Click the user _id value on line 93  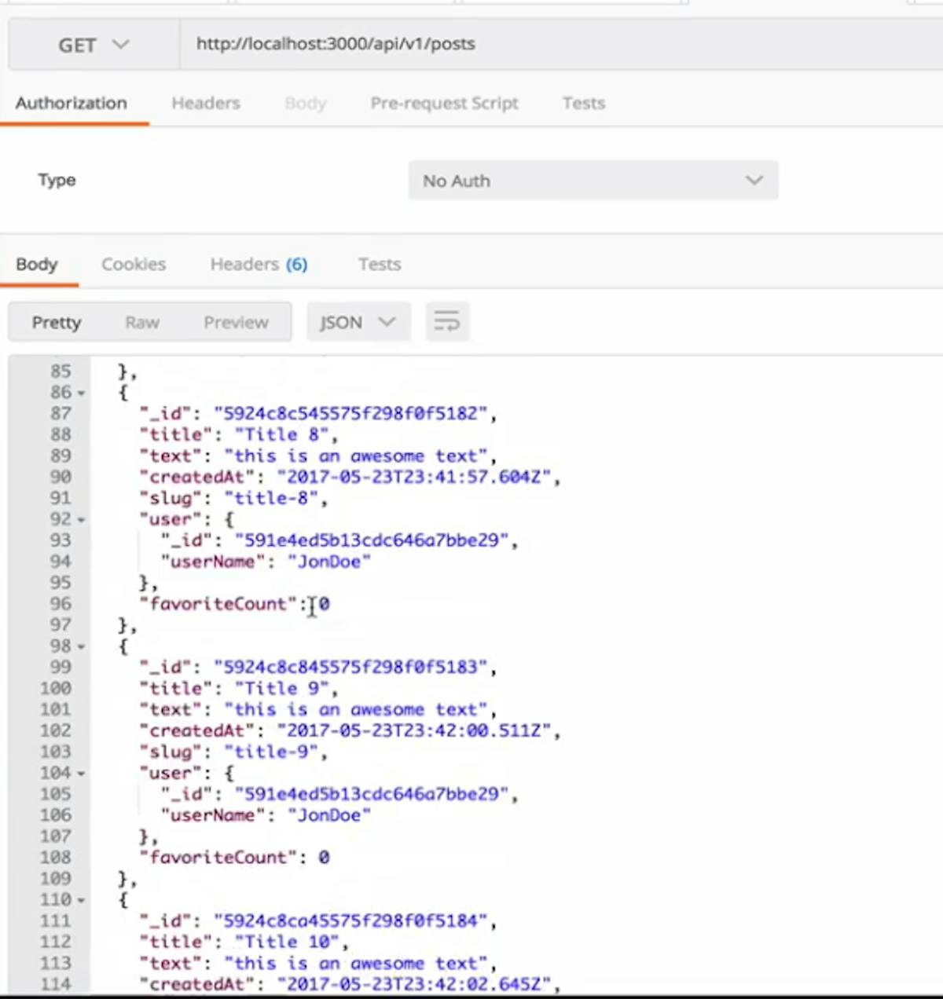(372, 540)
